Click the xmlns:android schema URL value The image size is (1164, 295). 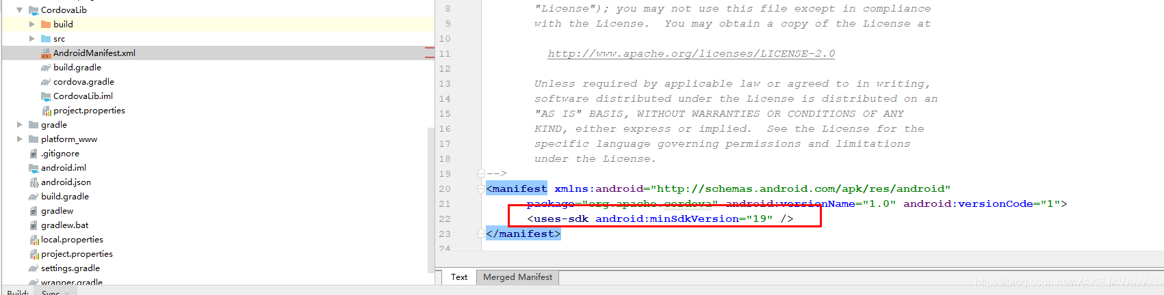click(x=800, y=188)
